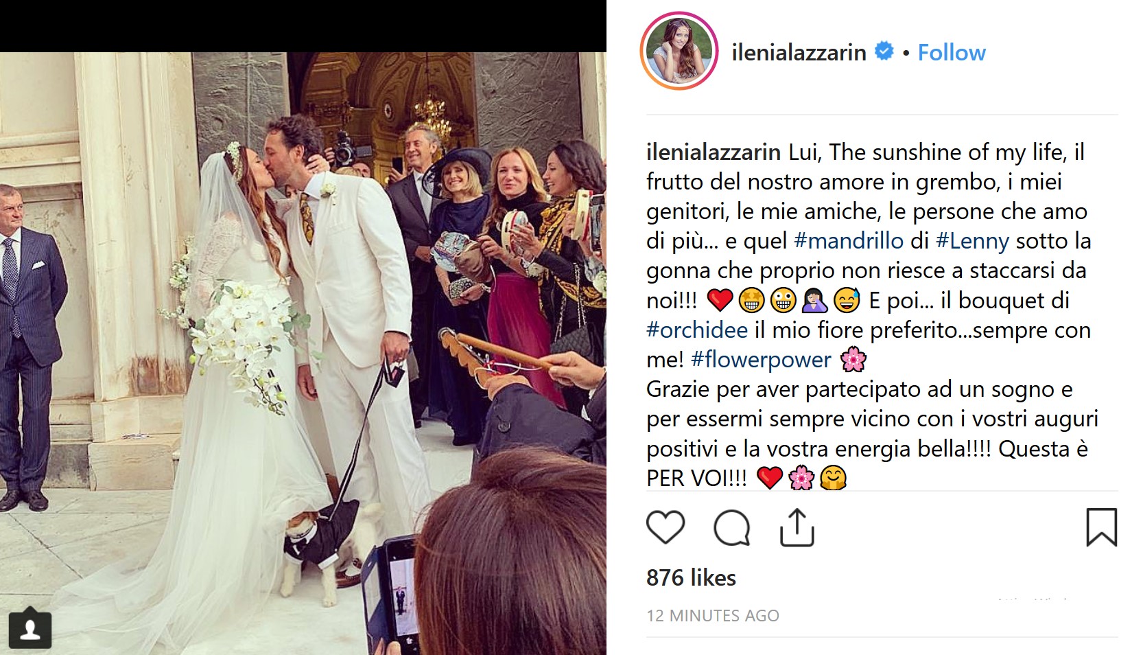Screen dimensions: 1143x655
Task: Click the 12 minutes ago timestamp
Action: 712,616
